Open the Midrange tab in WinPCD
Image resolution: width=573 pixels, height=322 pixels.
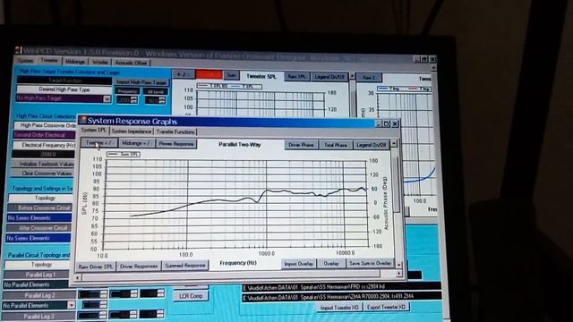(75, 62)
